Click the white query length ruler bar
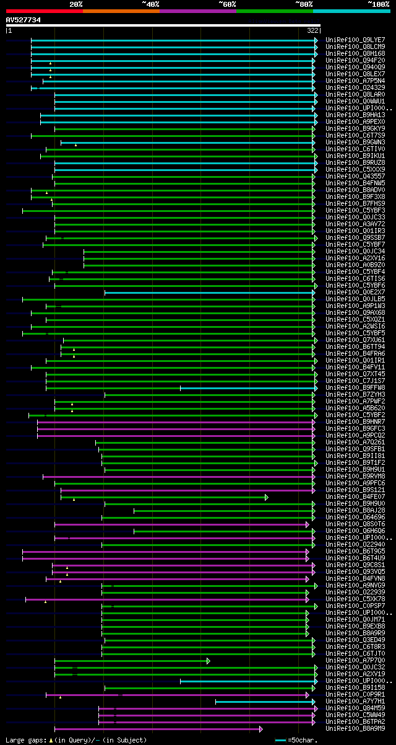Viewport: 396px width, 745px height. pos(163,25)
